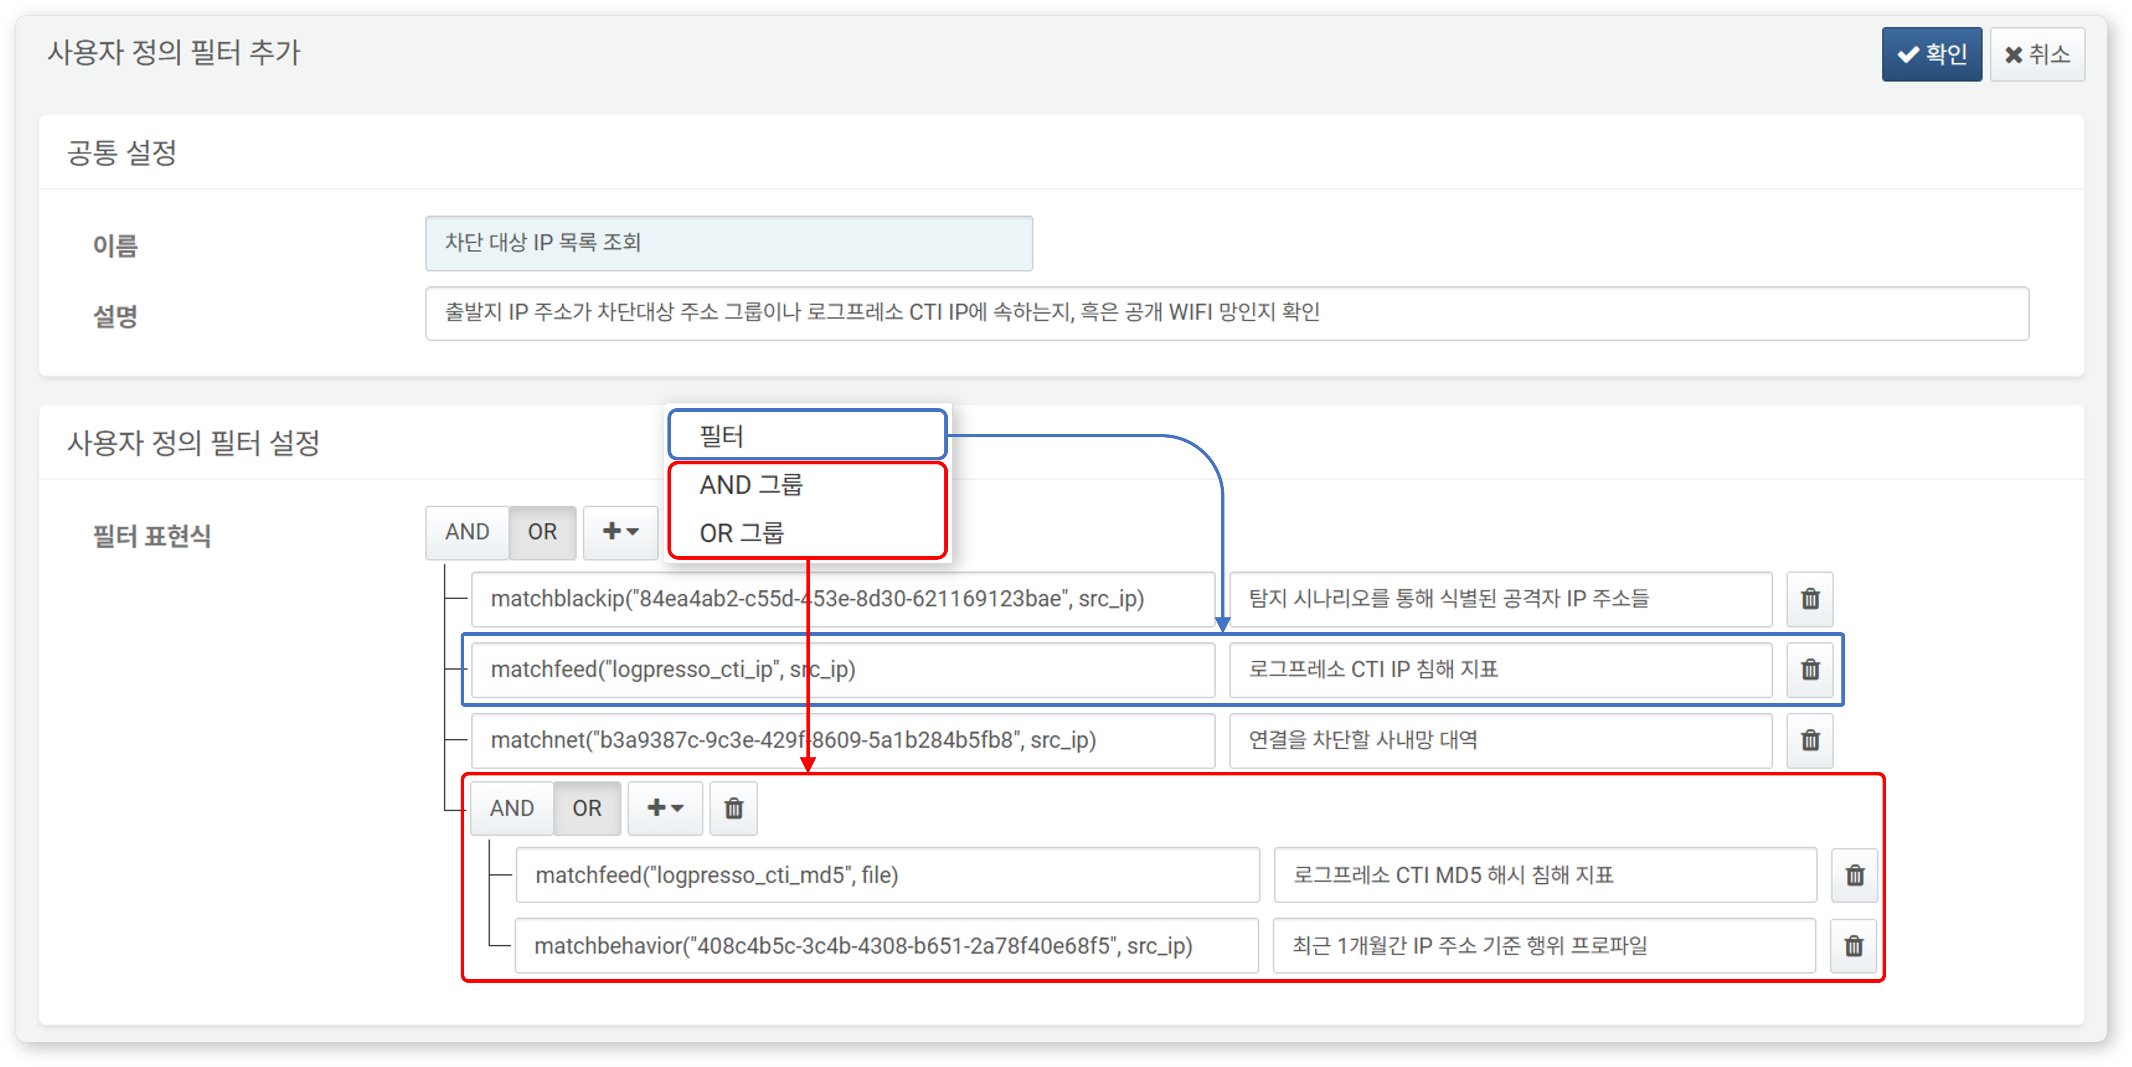
Task: Switch nested group operator to OR
Action: click(588, 808)
